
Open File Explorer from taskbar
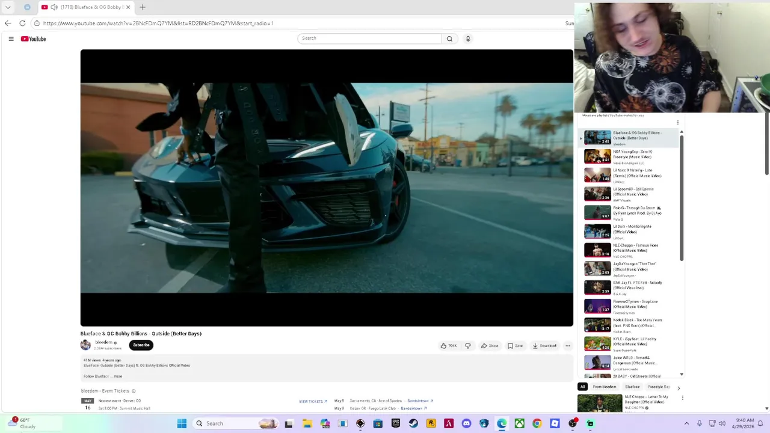(307, 423)
